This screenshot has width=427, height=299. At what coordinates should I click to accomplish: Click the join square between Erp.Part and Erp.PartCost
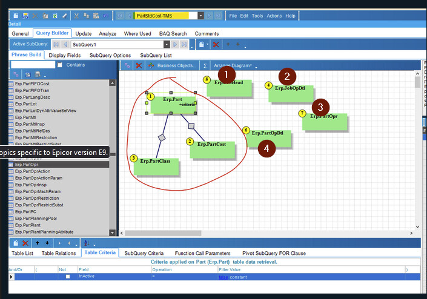191,126
